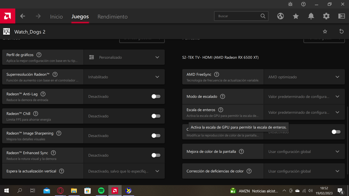Show help for Escala de enteros
The width and height of the screenshot is (349, 196).
[221, 110]
